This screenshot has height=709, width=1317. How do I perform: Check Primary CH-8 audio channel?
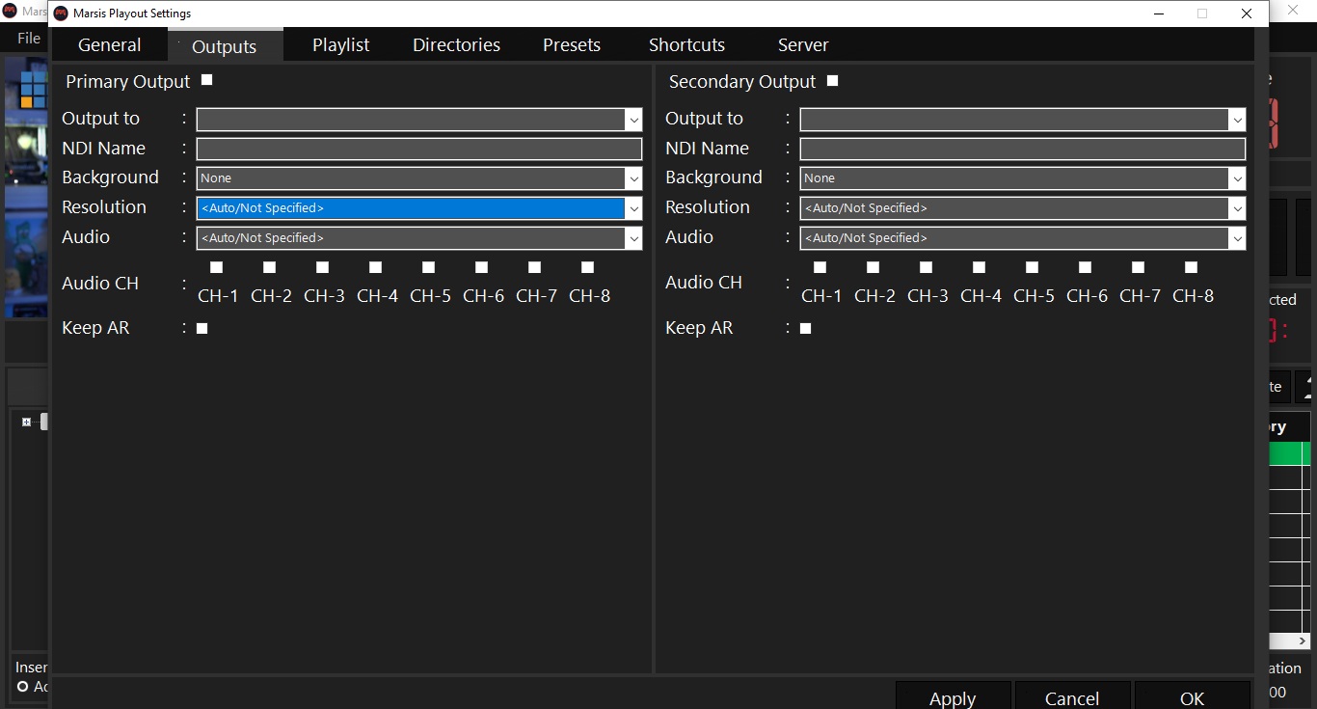pos(587,267)
